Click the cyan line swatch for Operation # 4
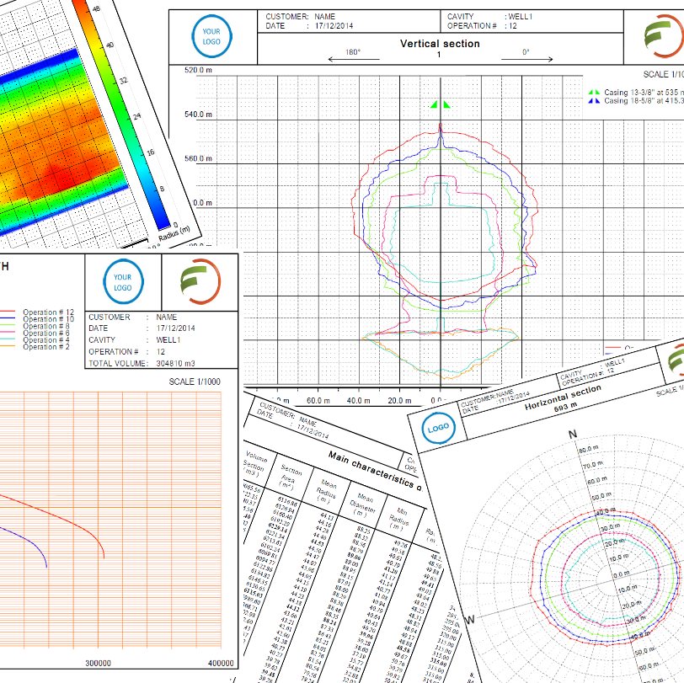The width and height of the screenshot is (684, 683). 8,339
